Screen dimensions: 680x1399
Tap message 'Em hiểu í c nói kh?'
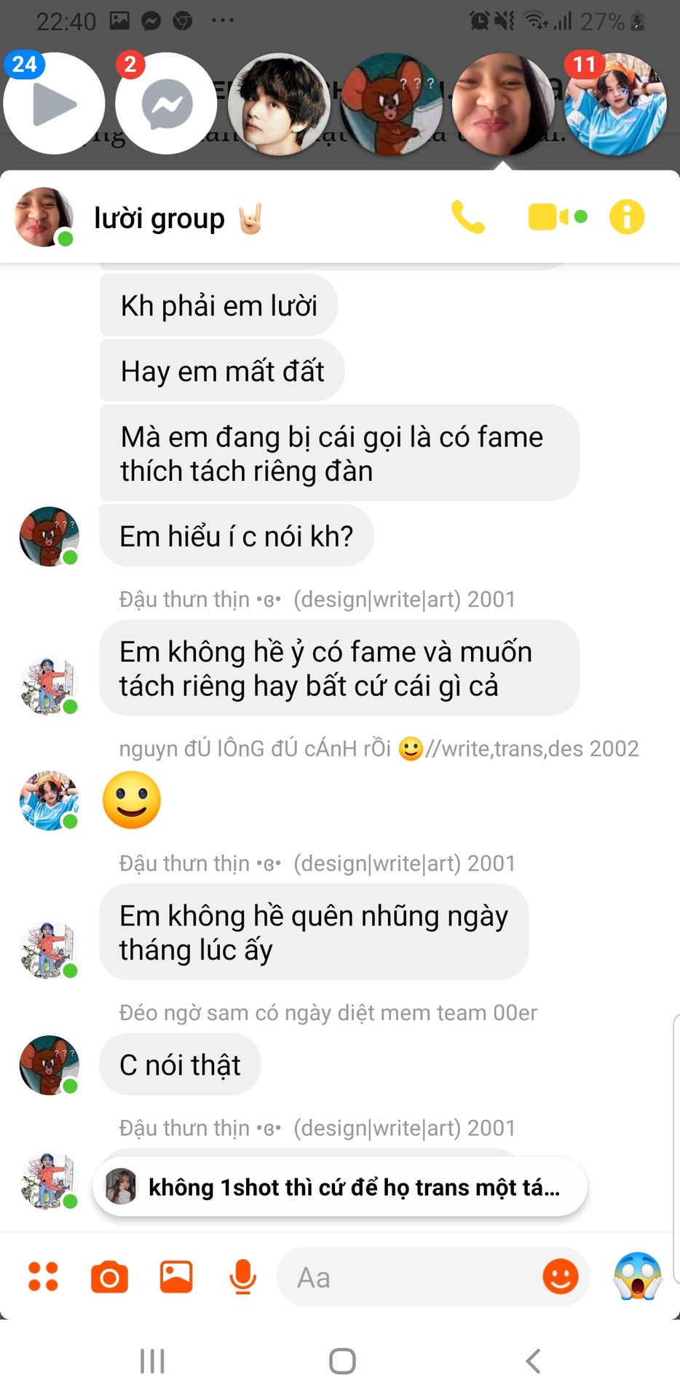[237, 536]
